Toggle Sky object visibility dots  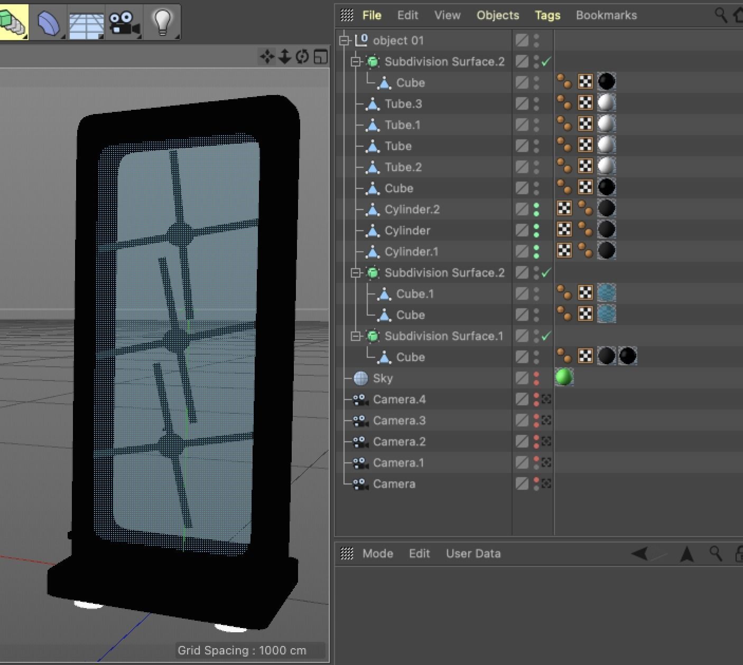tap(536, 378)
